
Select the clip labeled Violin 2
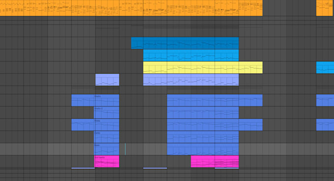pyautogui.click(x=107, y=112)
